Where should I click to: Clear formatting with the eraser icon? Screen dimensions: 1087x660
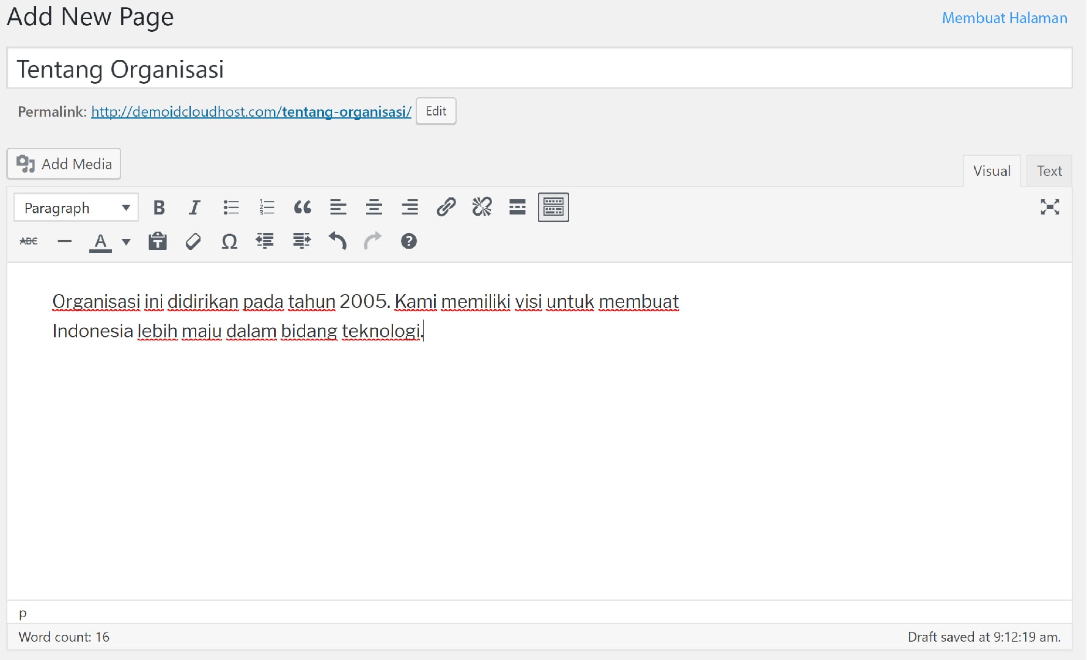point(193,241)
